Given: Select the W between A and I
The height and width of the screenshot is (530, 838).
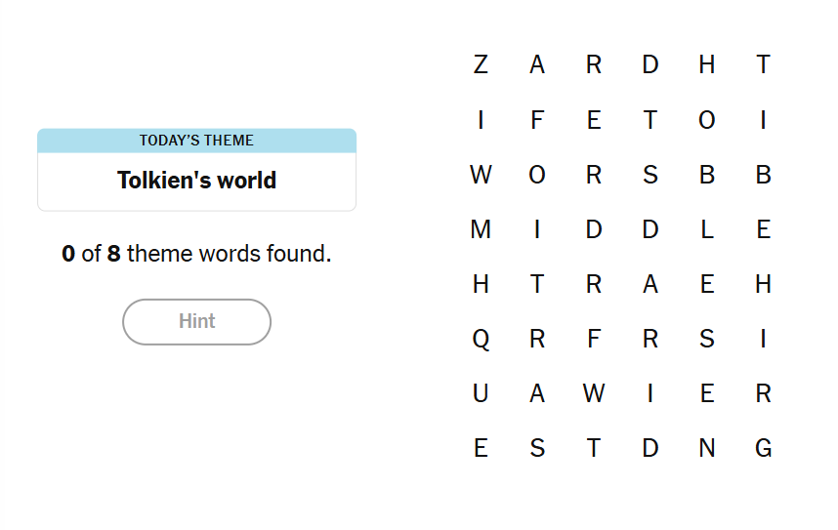Looking at the screenshot, I should coord(594,393).
